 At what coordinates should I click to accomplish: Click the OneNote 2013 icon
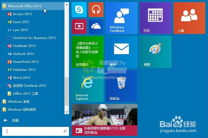[x=10, y=46]
